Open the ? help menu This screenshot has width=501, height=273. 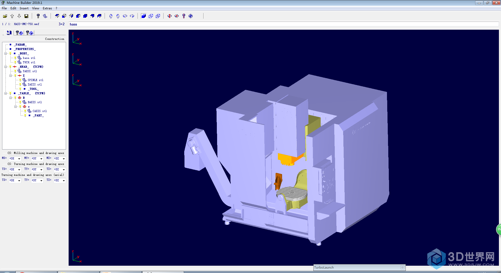coord(56,8)
